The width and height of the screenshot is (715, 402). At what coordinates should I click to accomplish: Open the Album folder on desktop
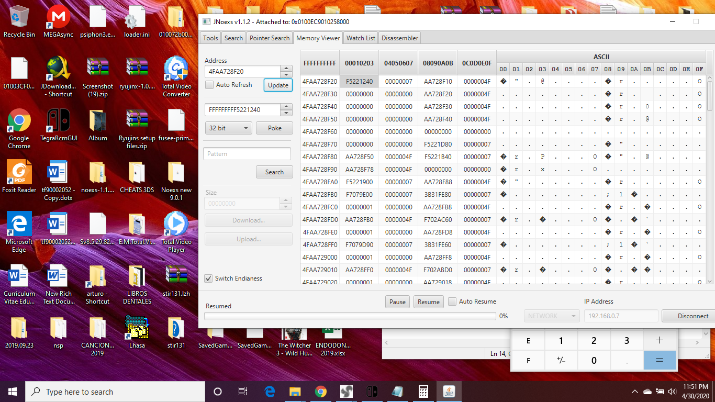coord(97,126)
